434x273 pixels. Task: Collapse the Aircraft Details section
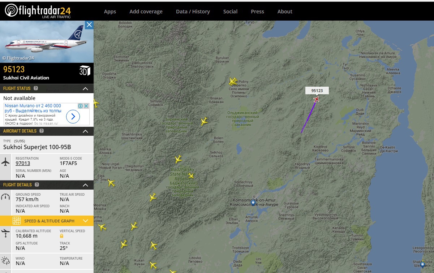[86, 131]
